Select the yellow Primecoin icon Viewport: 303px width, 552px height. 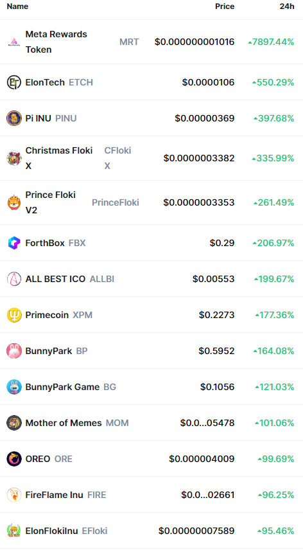[14, 315]
